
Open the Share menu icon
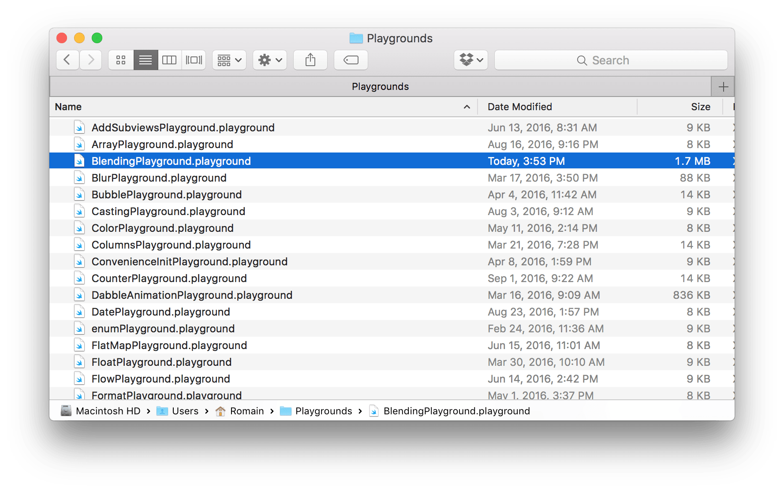(310, 60)
